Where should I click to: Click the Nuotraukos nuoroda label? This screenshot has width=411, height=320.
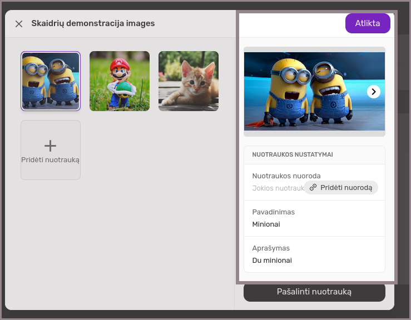click(x=286, y=176)
